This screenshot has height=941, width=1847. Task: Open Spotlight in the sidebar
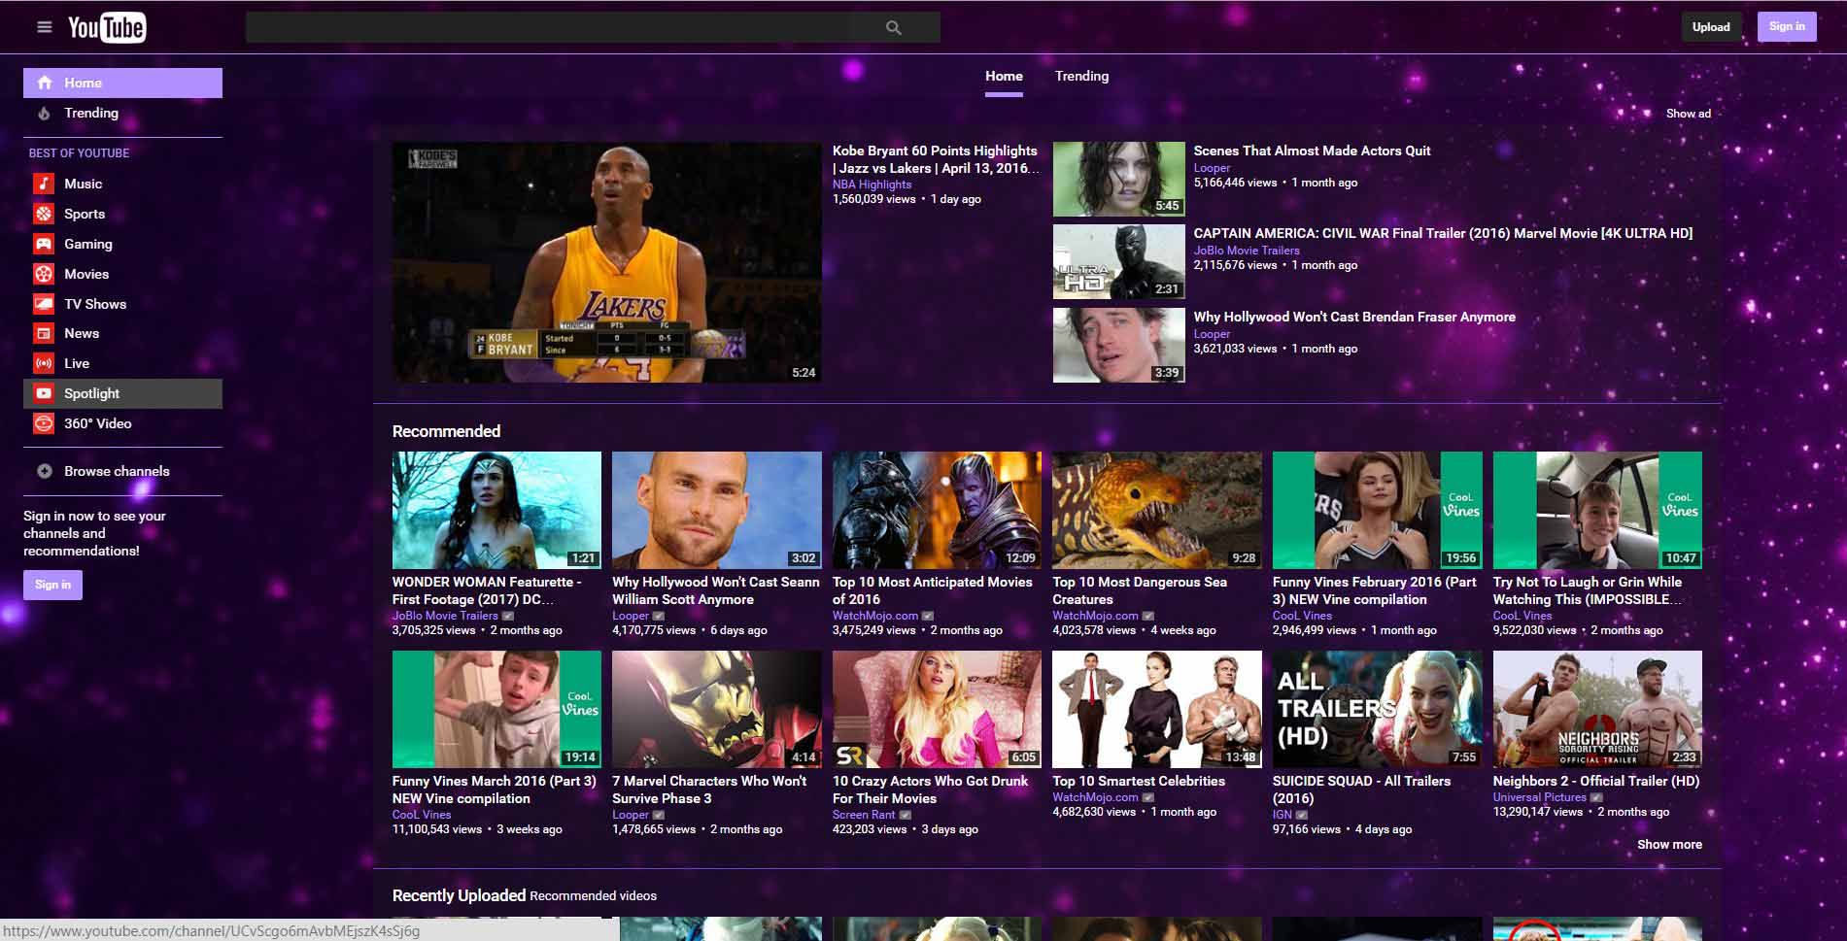pyautogui.click(x=122, y=393)
